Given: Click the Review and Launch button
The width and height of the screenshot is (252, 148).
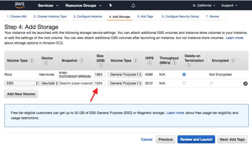Looking at the screenshot, I should point(196,139).
